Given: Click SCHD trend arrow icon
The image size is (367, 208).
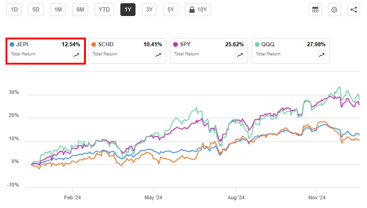Looking at the screenshot, I should [158, 55].
